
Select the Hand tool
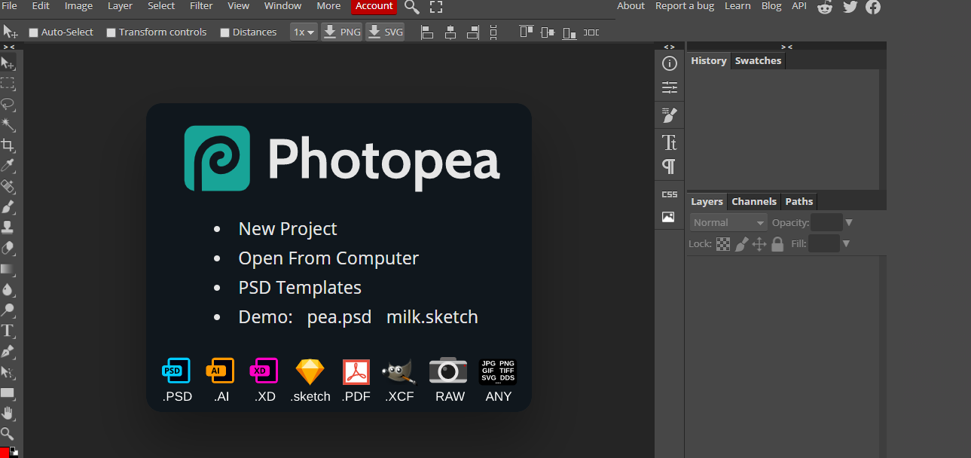[x=8, y=413]
